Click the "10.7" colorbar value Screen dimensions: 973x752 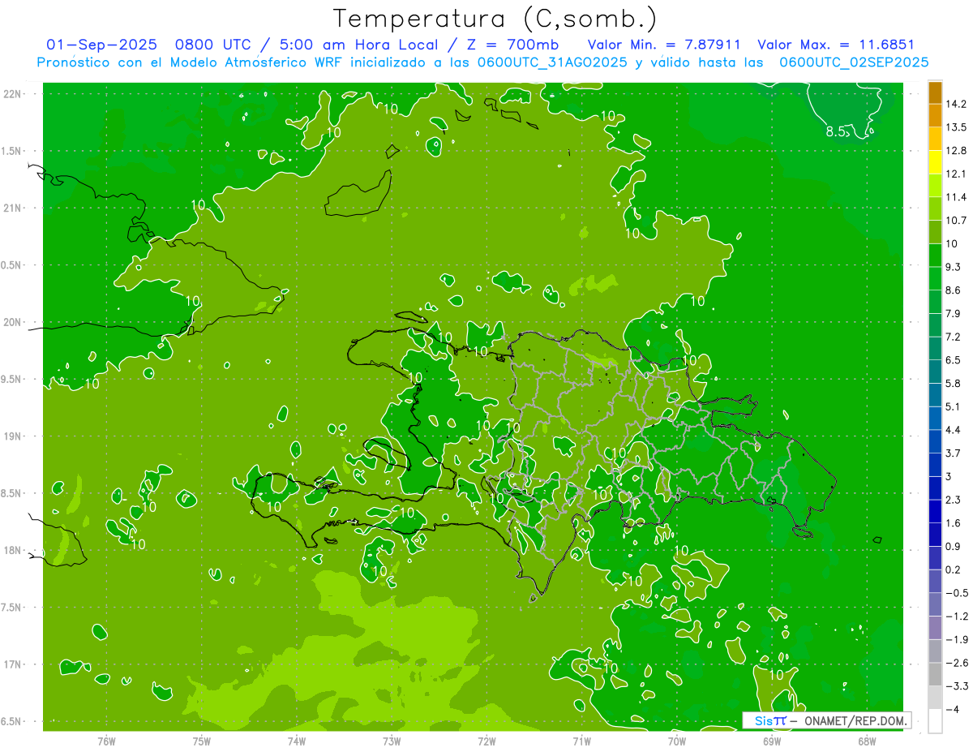click(x=957, y=220)
